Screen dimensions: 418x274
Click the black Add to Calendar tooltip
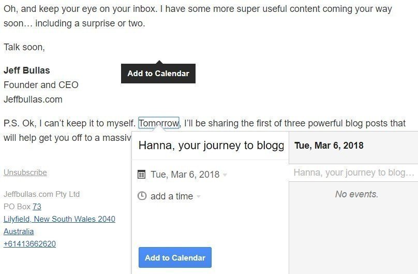point(158,74)
